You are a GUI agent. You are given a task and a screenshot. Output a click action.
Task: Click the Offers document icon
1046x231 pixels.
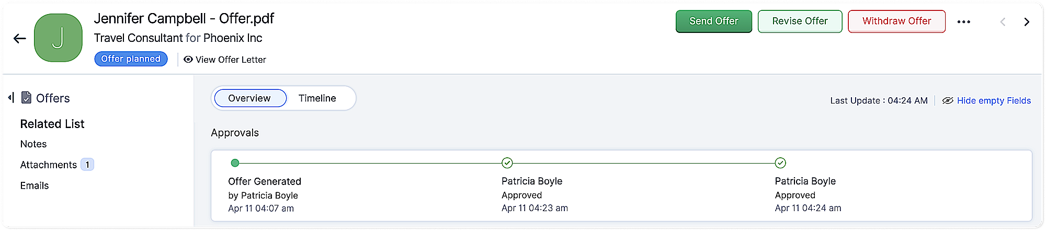tap(26, 98)
